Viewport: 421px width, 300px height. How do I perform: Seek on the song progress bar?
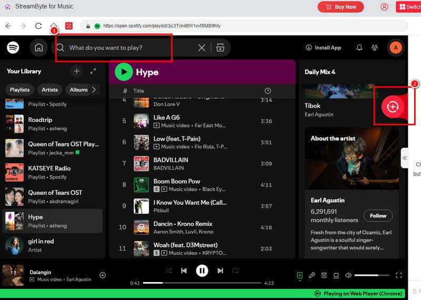click(202, 283)
